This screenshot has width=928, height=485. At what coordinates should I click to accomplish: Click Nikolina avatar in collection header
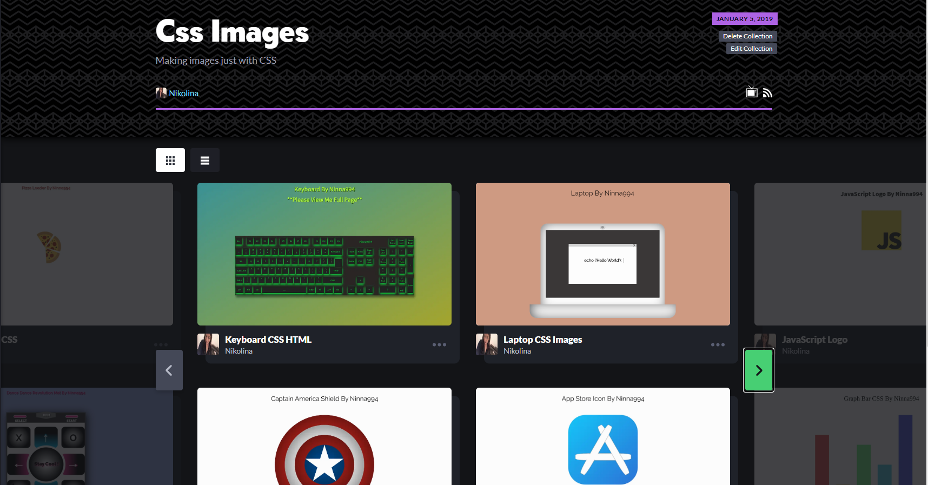click(x=161, y=93)
